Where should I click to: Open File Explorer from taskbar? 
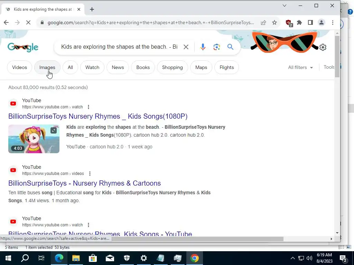click(x=76, y=258)
